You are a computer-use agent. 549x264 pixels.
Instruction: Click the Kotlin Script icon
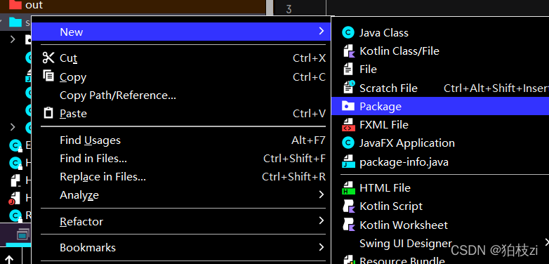tap(348, 206)
